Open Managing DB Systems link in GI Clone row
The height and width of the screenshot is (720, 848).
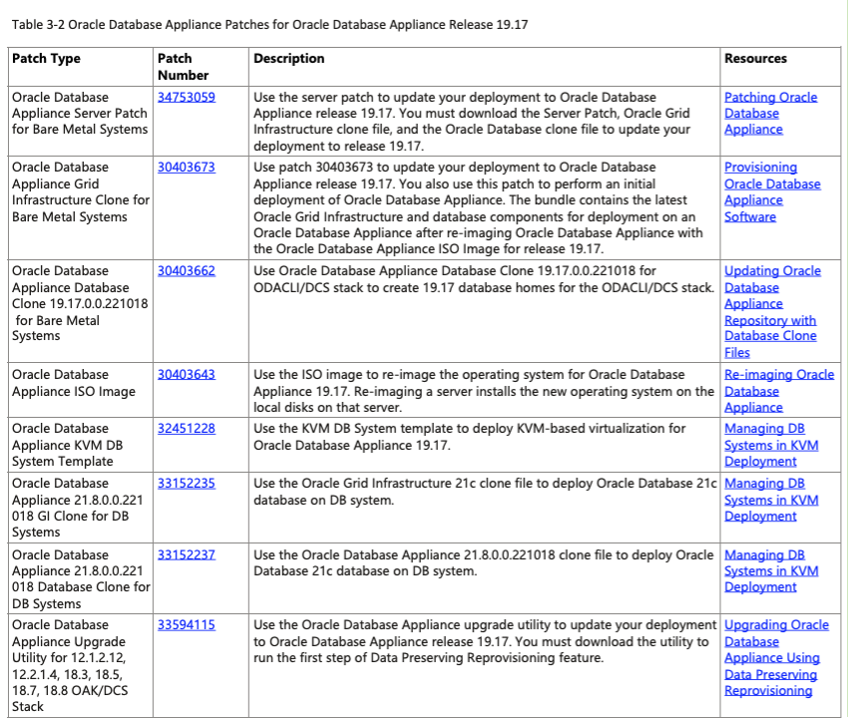pos(771,500)
